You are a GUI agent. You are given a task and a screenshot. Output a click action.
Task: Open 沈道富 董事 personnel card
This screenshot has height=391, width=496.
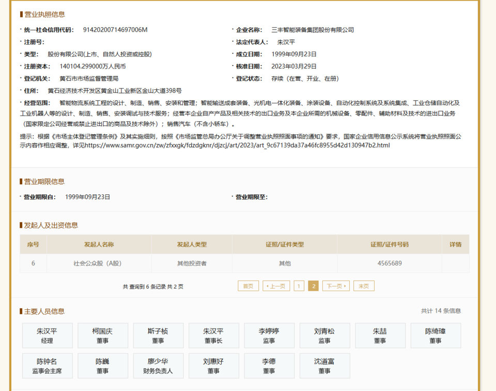click(x=325, y=366)
